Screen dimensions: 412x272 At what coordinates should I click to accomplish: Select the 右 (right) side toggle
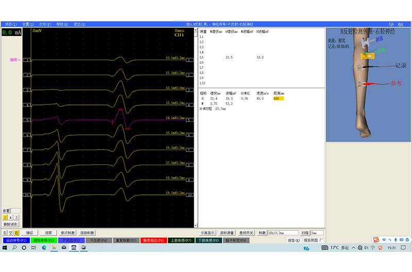(x=16, y=233)
